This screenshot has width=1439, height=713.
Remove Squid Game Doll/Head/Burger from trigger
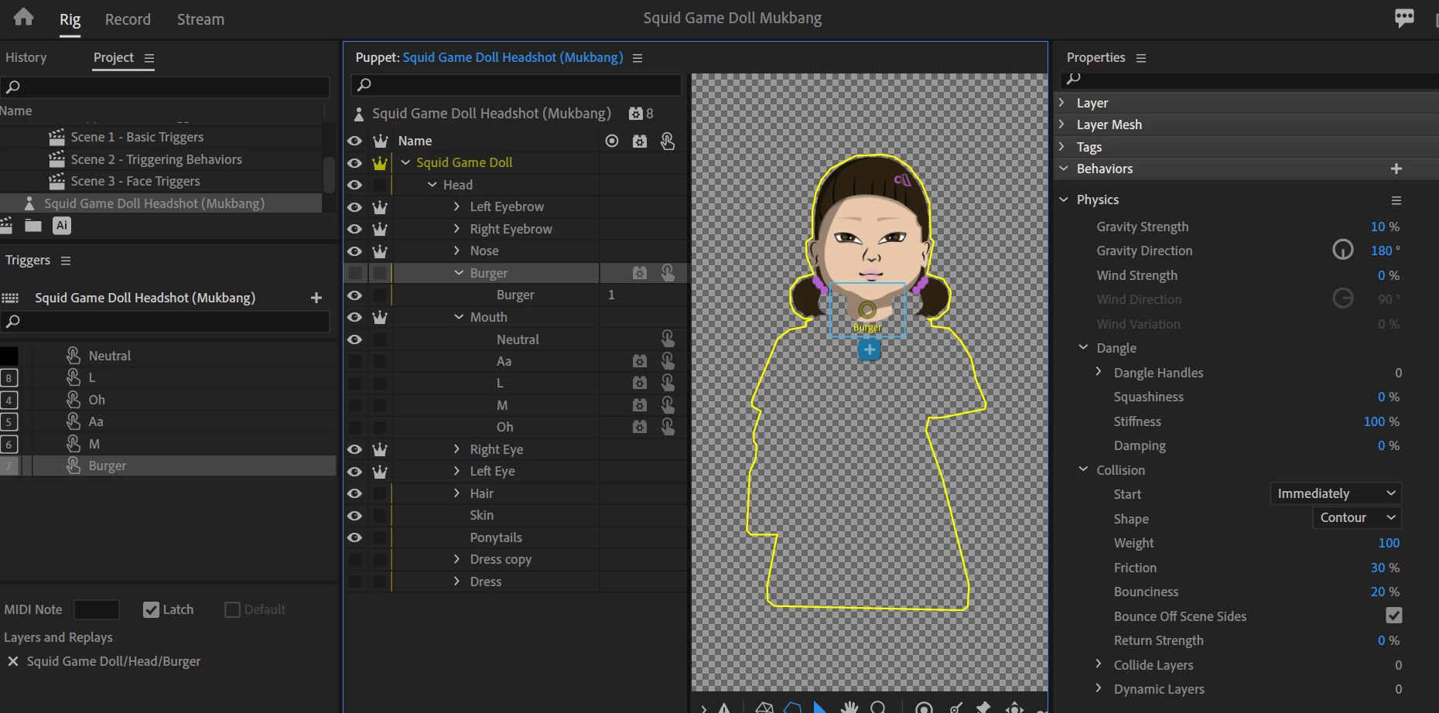point(13,661)
